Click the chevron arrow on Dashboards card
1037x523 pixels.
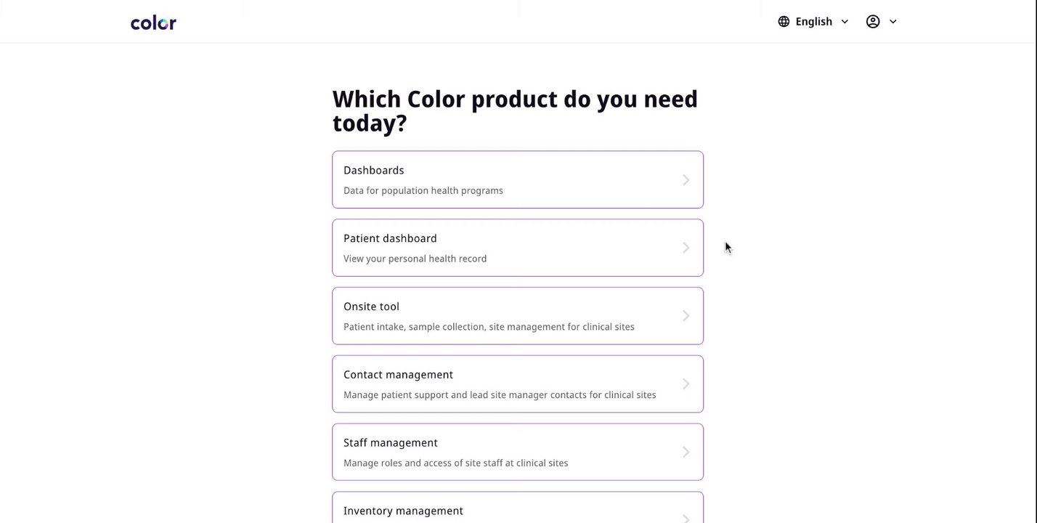click(686, 180)
